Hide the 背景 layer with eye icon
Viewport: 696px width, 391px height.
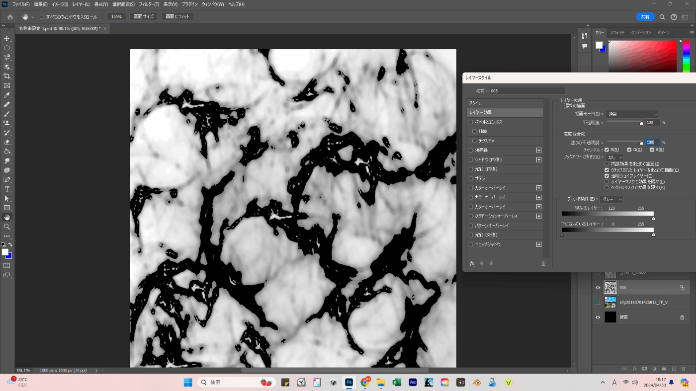click(598, 317)
